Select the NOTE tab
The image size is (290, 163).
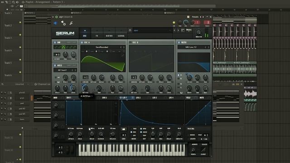point(202,98)
